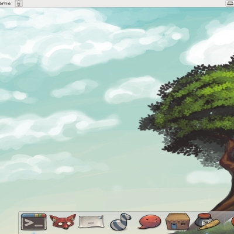The height and width of the screenshot is (234, 234).
Task: Click the drive icon in top panel
Action: 230,4
